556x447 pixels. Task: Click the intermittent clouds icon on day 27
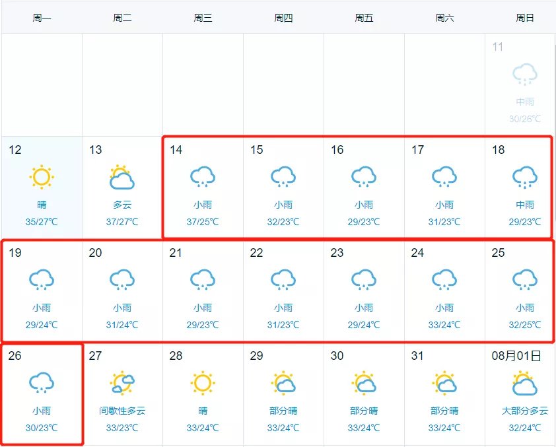tap(122, 383)
